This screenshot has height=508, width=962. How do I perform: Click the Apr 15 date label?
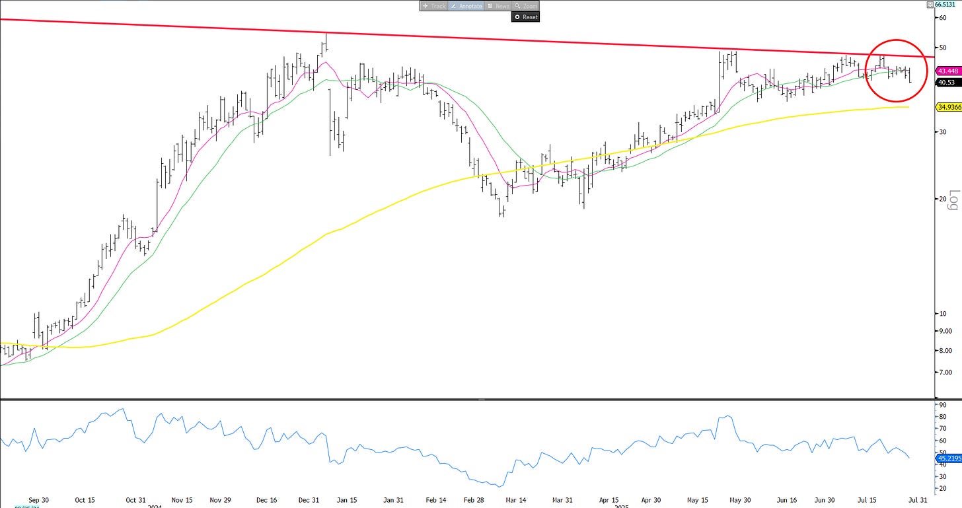(x=610, y=501)
